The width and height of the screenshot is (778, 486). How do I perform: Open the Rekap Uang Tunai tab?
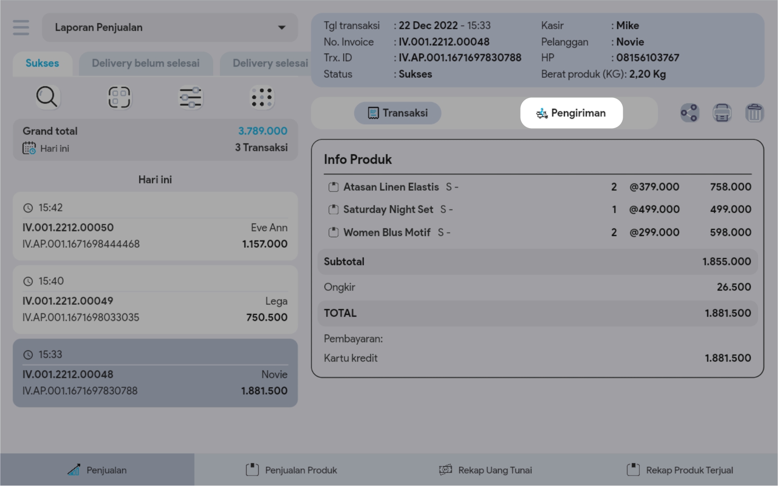coord(486,470)
